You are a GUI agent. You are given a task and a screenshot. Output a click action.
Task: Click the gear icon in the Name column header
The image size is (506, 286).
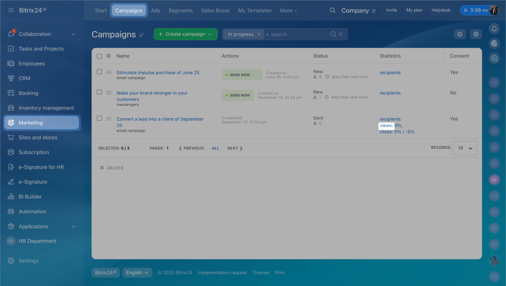point(109,56)
